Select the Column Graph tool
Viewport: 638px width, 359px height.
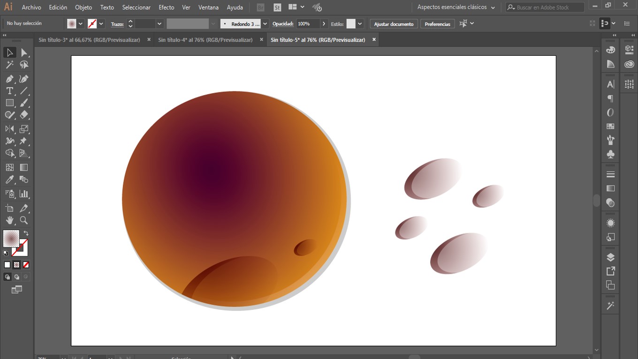[24, 194]
